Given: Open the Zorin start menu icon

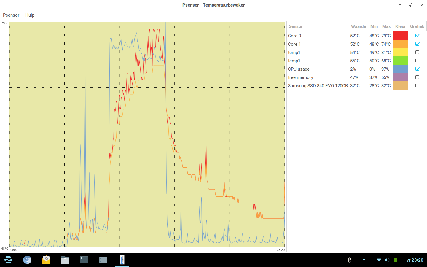Looking at the screenshot, I should point(8,260).
